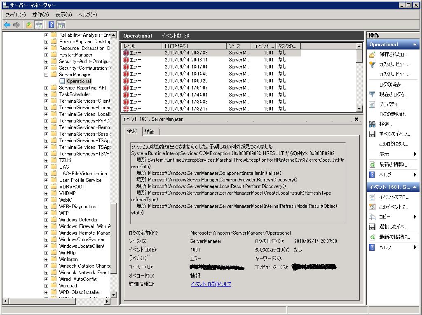Click inside event description text box
Viewport: 422px width, 315px height.
point(238,183)
